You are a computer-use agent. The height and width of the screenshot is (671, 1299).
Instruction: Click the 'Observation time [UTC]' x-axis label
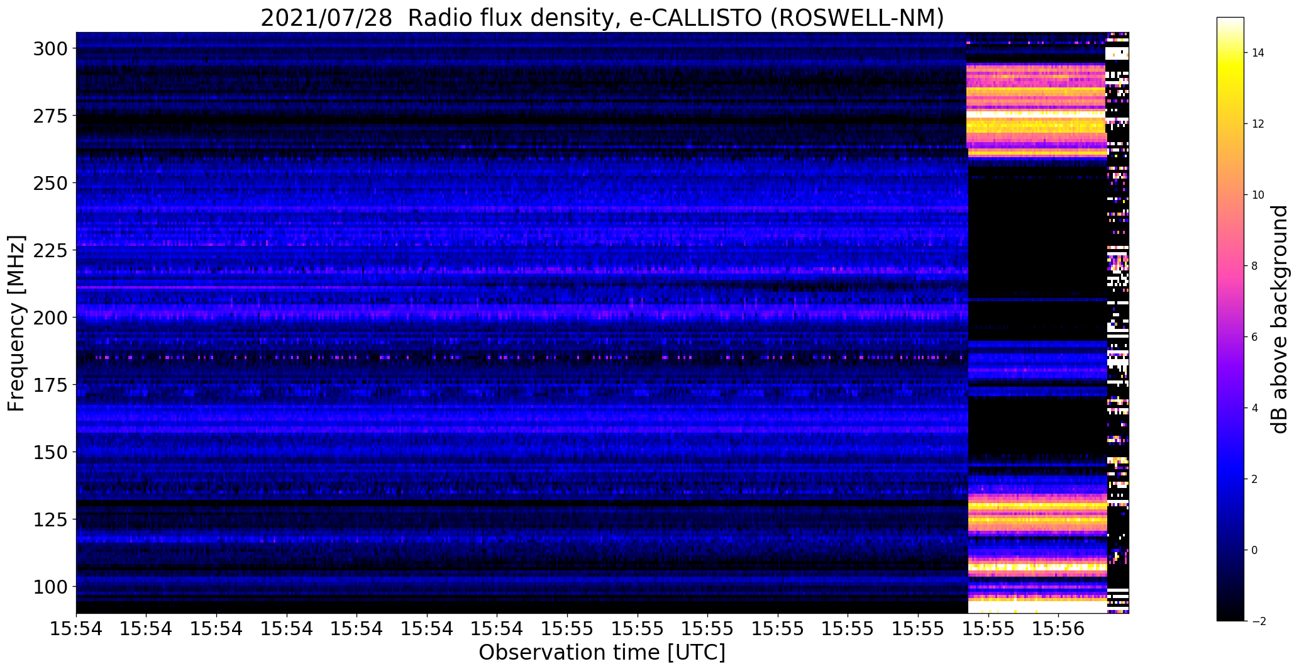602,652
